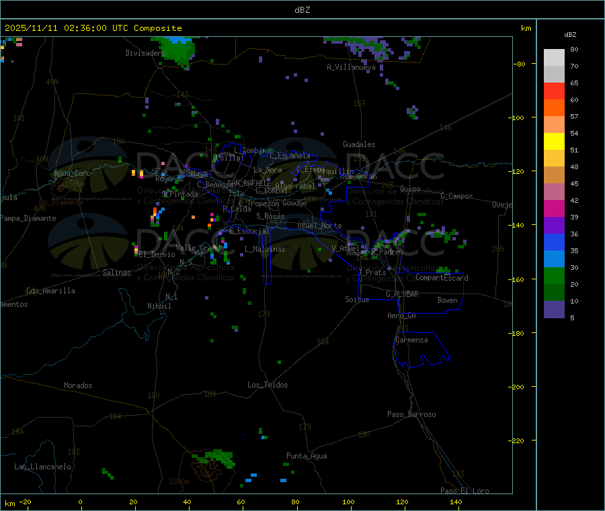Select the A_Villanueva label on the map

click(351, 67)
